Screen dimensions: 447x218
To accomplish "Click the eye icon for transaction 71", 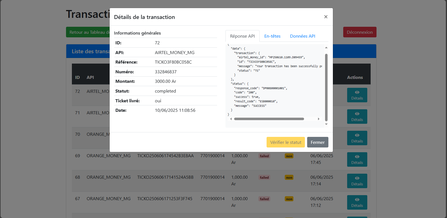I will (x=357, y=114).
